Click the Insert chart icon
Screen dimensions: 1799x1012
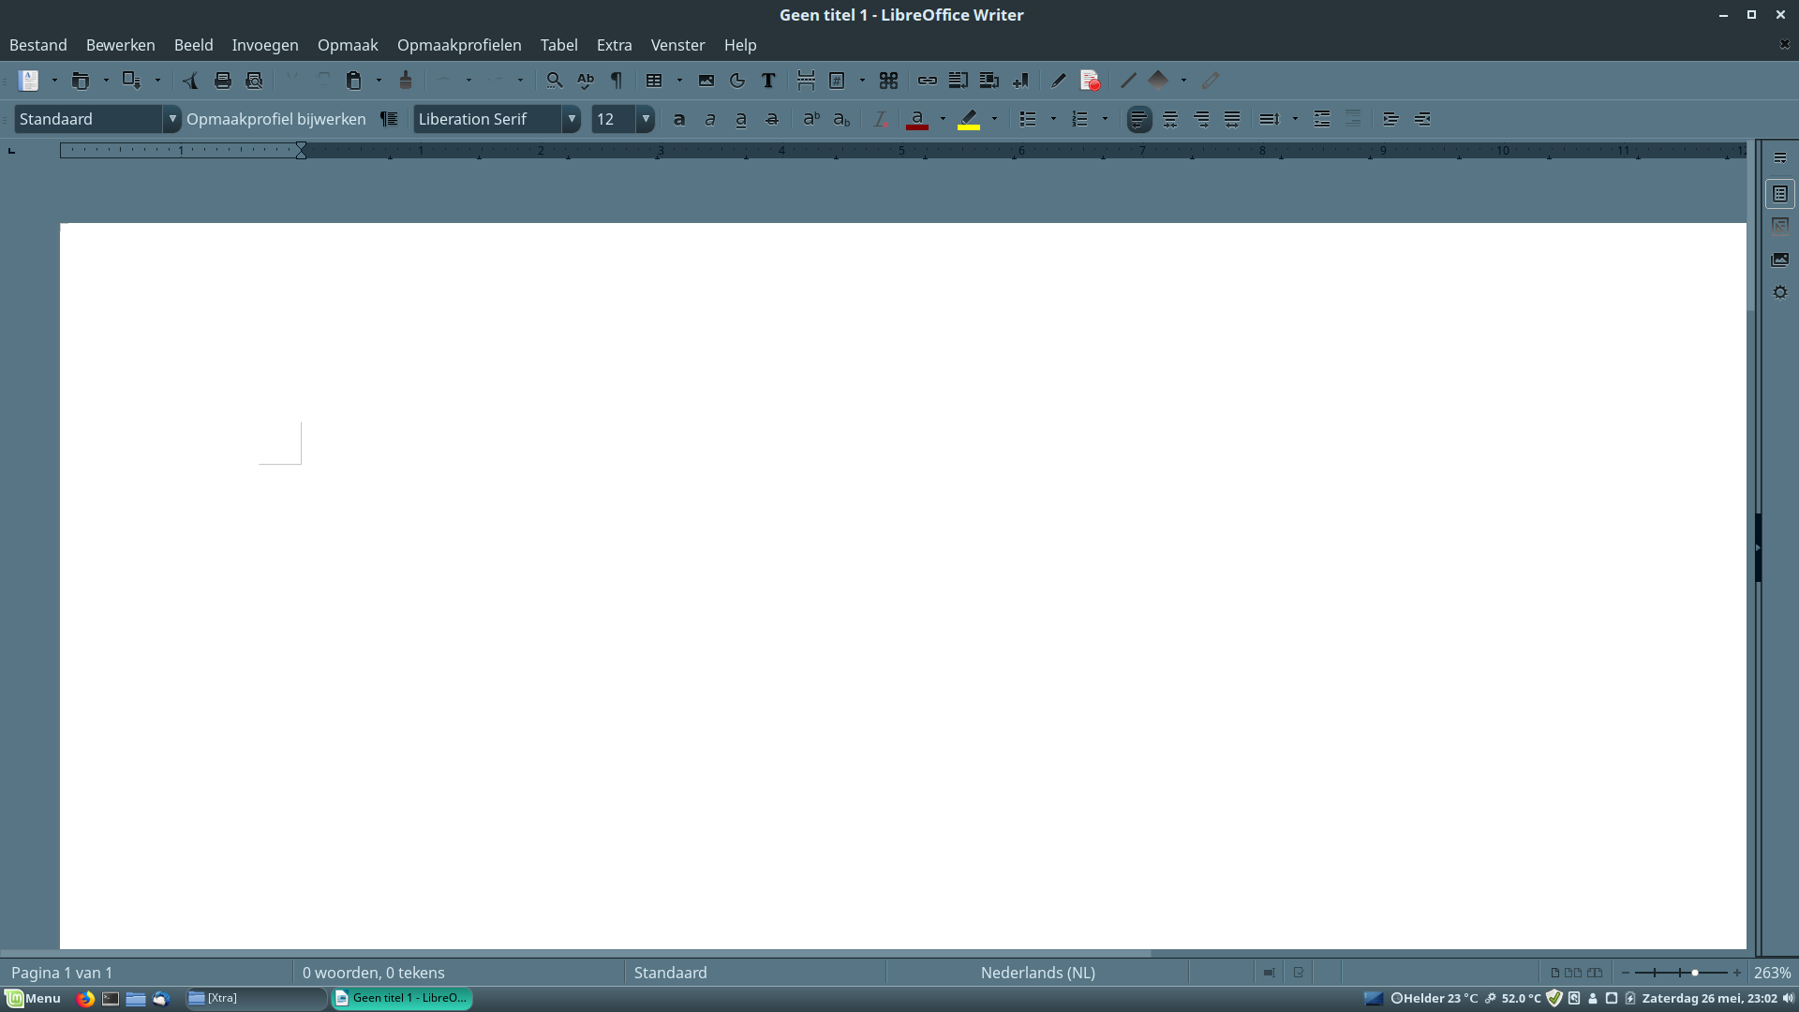pyautogui.click(x=737, y=81)
